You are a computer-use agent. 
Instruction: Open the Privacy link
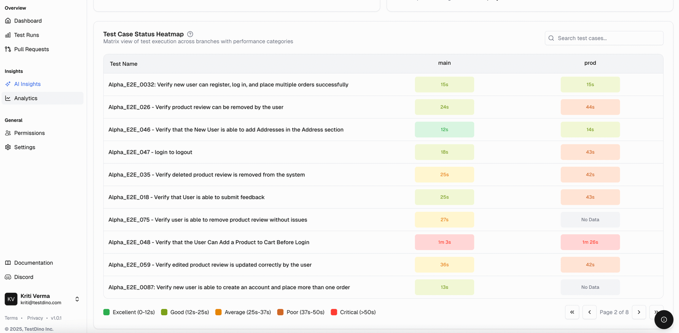point(35,318)
